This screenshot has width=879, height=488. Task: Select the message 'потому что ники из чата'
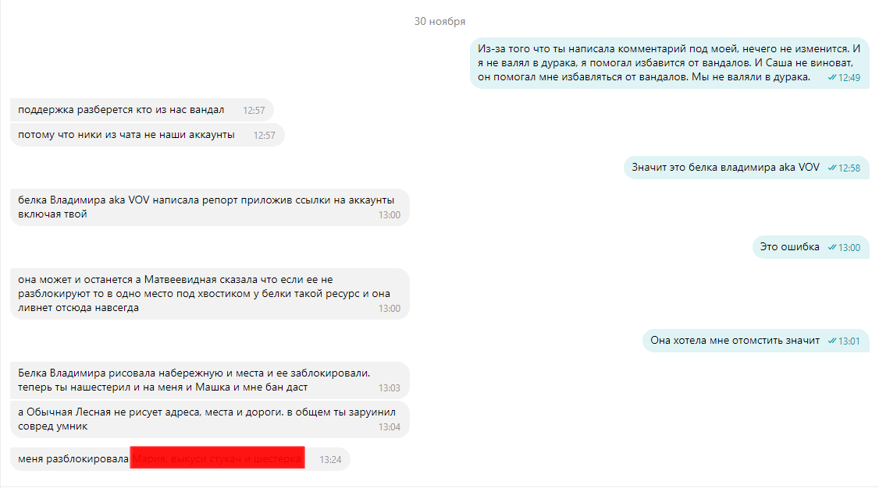point(148,135)
